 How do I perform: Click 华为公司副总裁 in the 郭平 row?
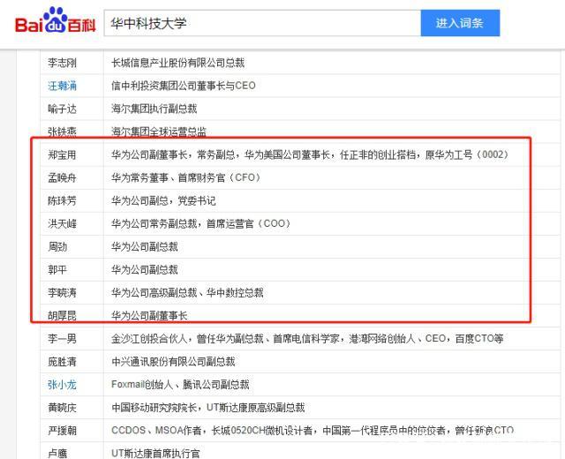tap(145, 270)
